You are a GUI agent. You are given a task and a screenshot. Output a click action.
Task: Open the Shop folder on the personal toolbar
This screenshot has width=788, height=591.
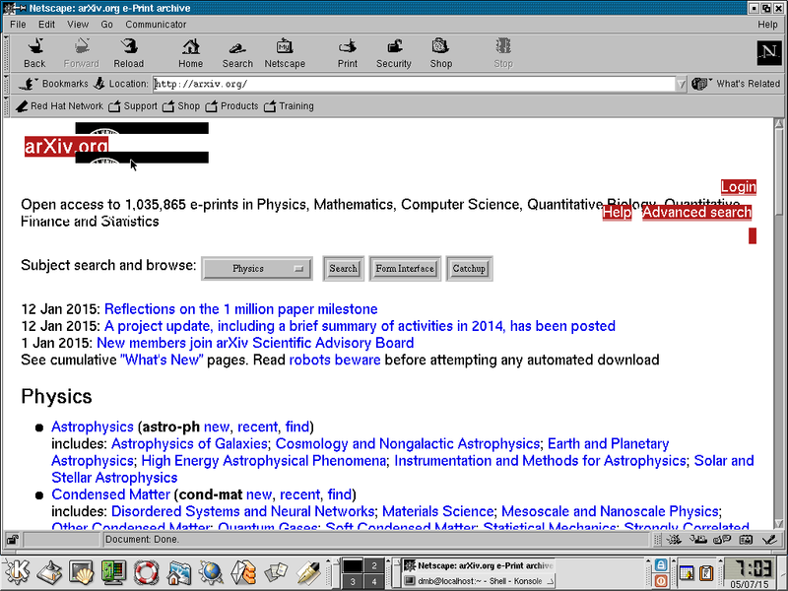181,106
